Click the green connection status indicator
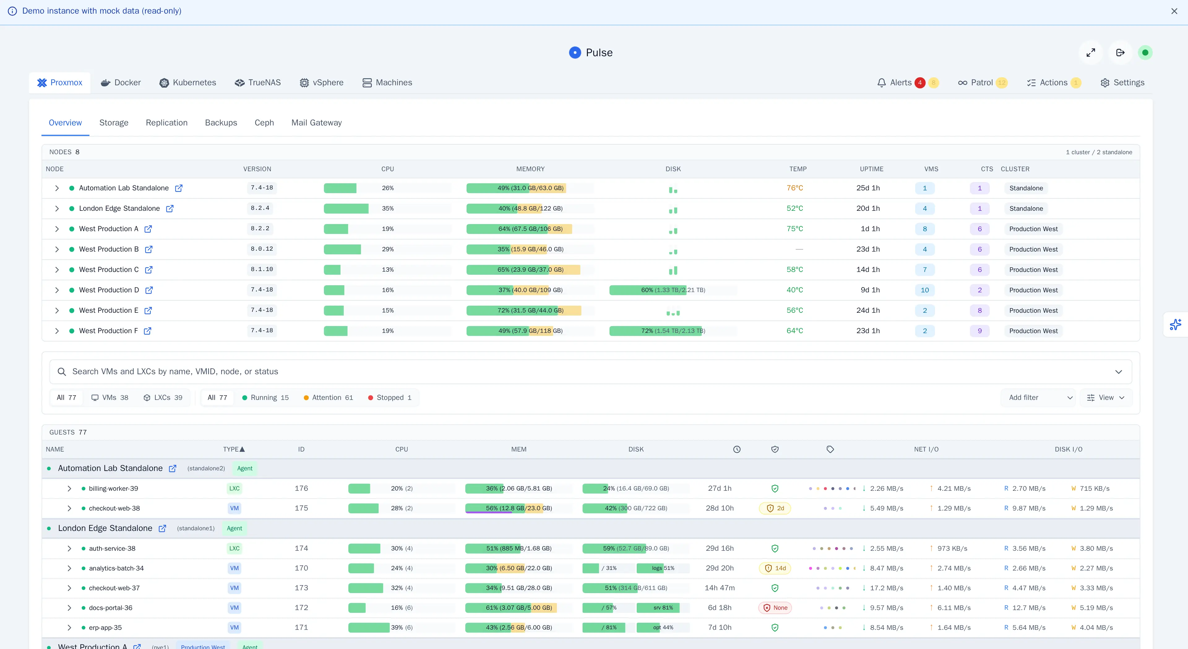This screenshot has height=649, width=1188. click(1145, 53)
